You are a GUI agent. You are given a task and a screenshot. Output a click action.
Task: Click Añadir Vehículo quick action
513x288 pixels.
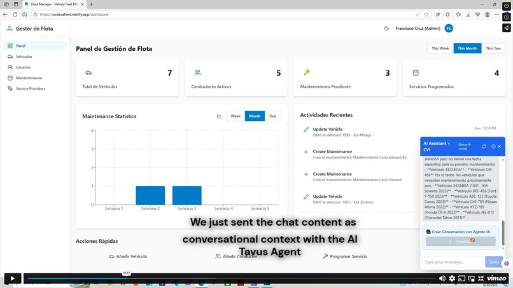128,256
